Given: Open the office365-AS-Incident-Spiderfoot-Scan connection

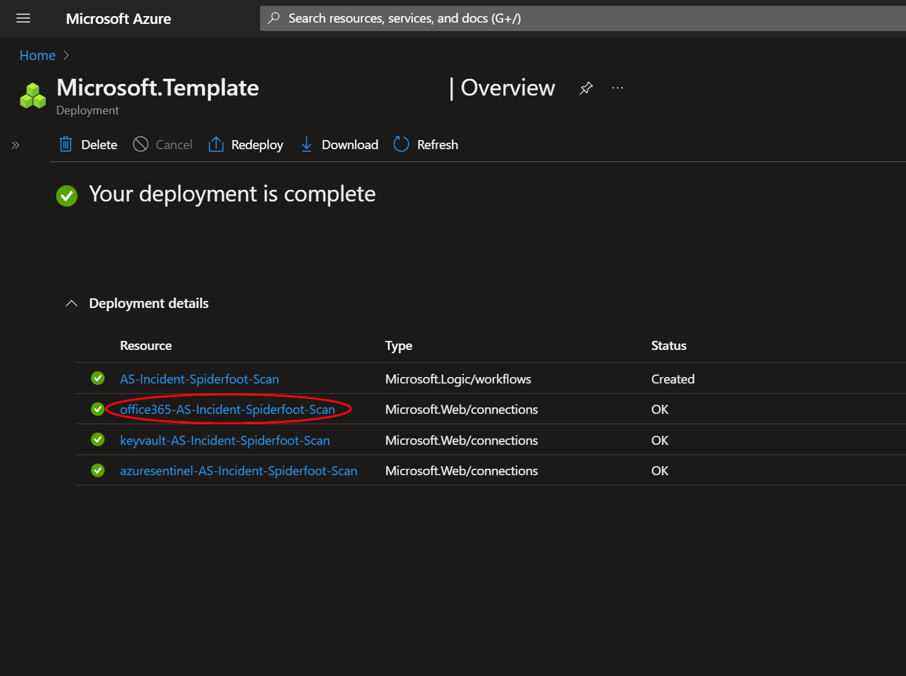Looking at the screenshot, I should tap(228, 409).
